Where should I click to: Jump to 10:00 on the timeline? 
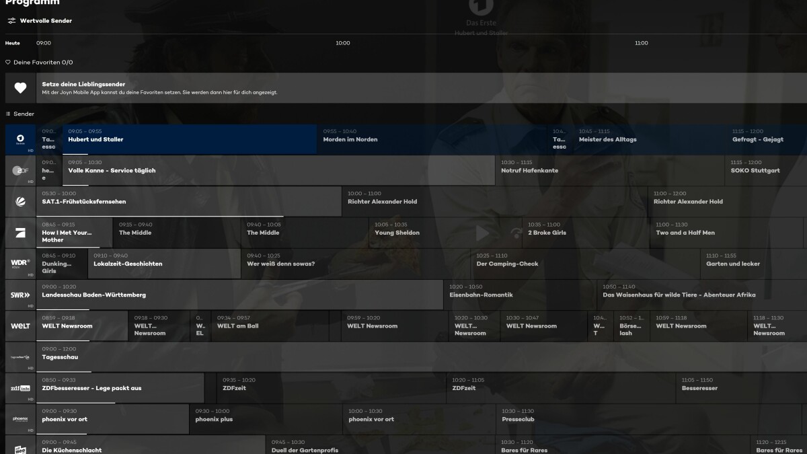[x=343, y=43]
